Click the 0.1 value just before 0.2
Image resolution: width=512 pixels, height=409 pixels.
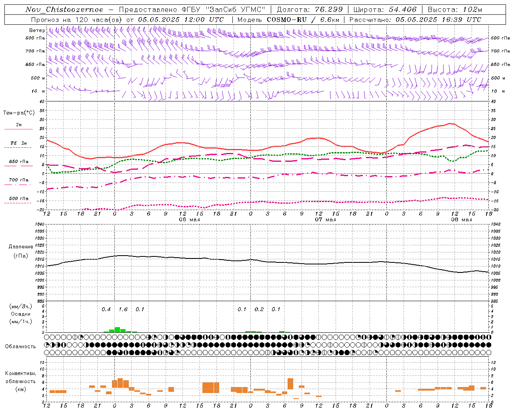[242, 310]
